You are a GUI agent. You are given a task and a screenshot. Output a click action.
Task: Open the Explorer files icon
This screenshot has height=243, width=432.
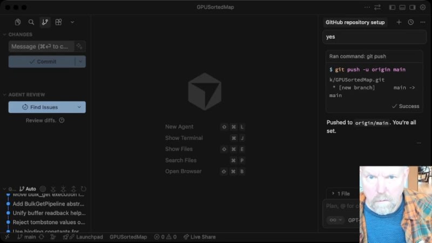(x=18, y=22)
